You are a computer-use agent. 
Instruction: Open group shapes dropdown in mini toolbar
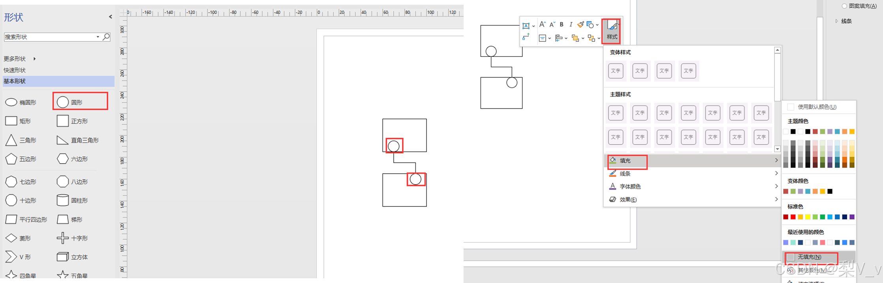pos(599,38)
